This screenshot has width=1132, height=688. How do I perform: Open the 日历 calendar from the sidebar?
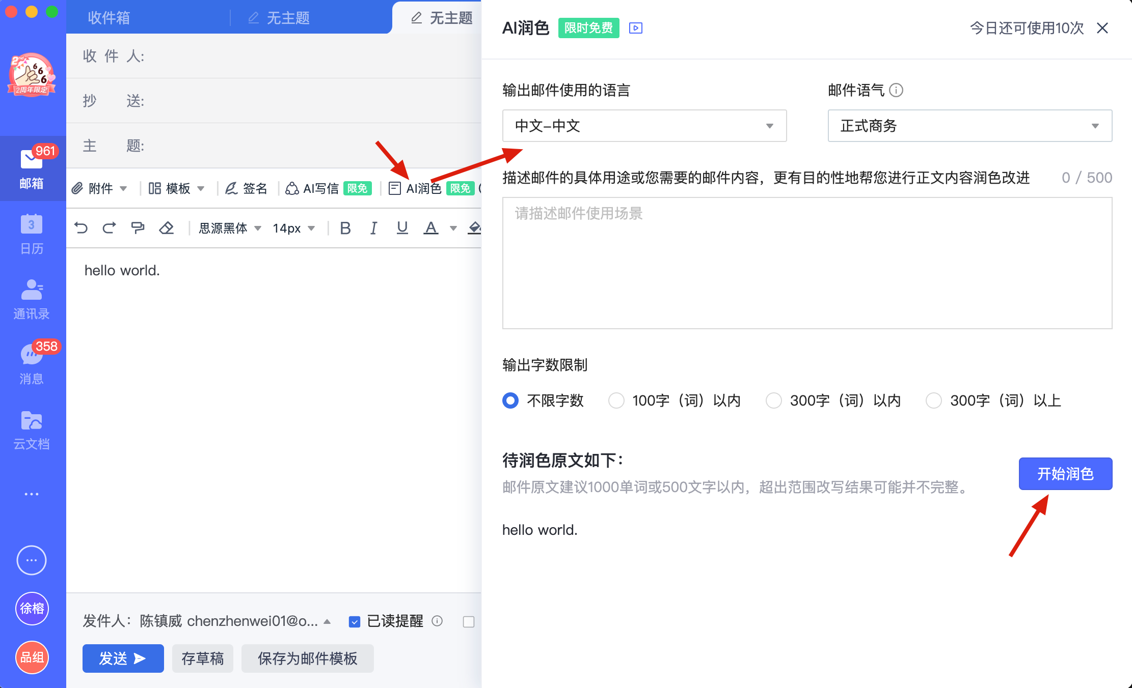32,234
